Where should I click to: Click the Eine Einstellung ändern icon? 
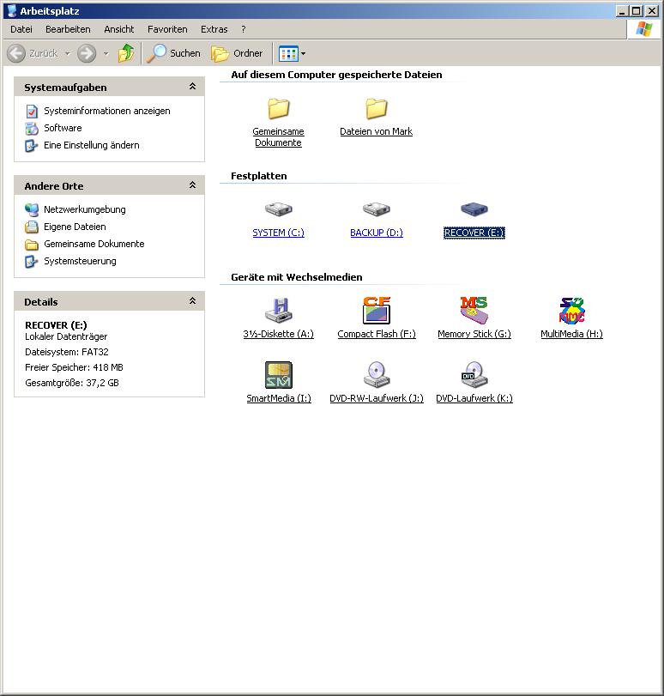coord(32,146)
